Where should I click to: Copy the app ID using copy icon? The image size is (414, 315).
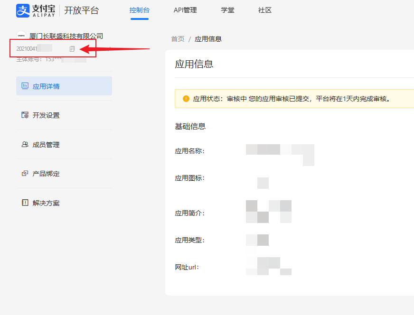point(72,48)
